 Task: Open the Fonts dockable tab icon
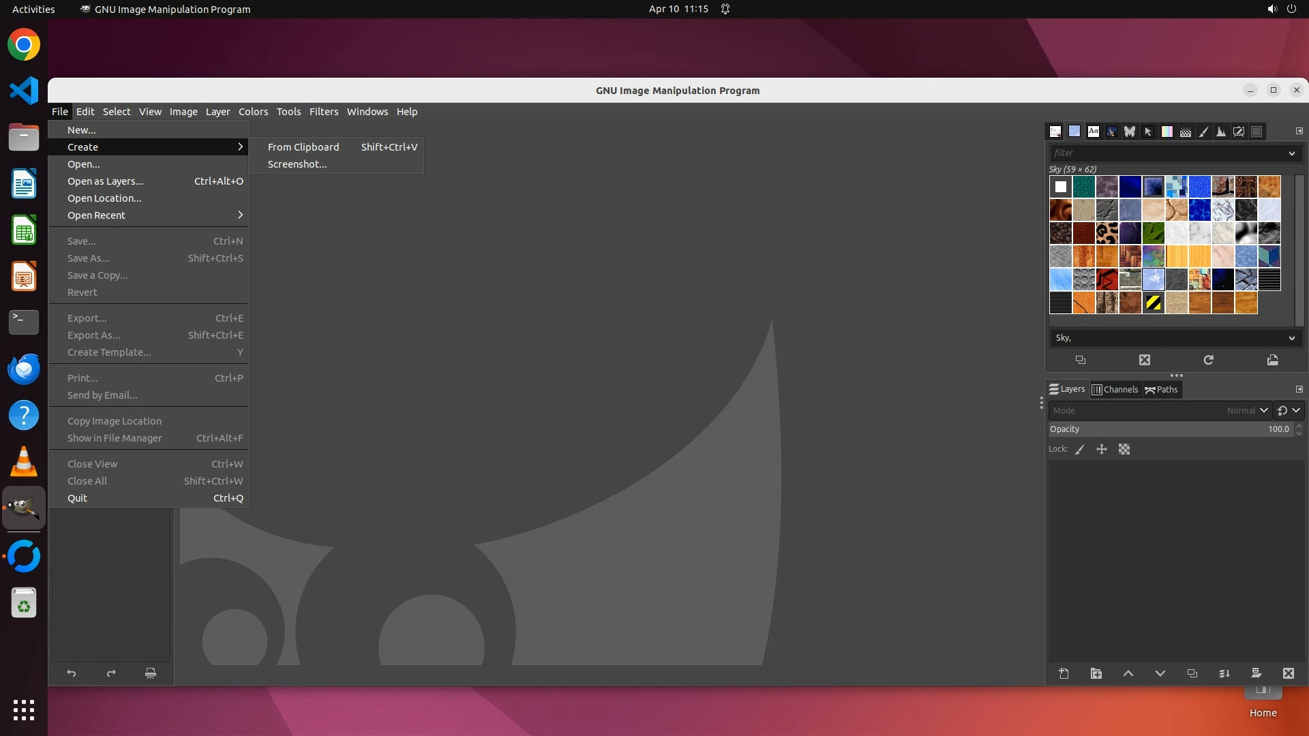(1094, 132)
